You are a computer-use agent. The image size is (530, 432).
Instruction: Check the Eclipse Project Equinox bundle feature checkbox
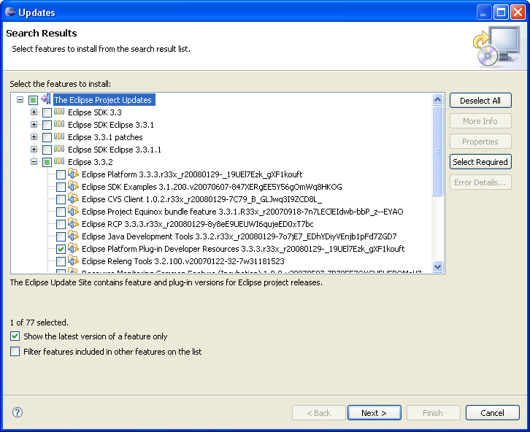[61, 212]
